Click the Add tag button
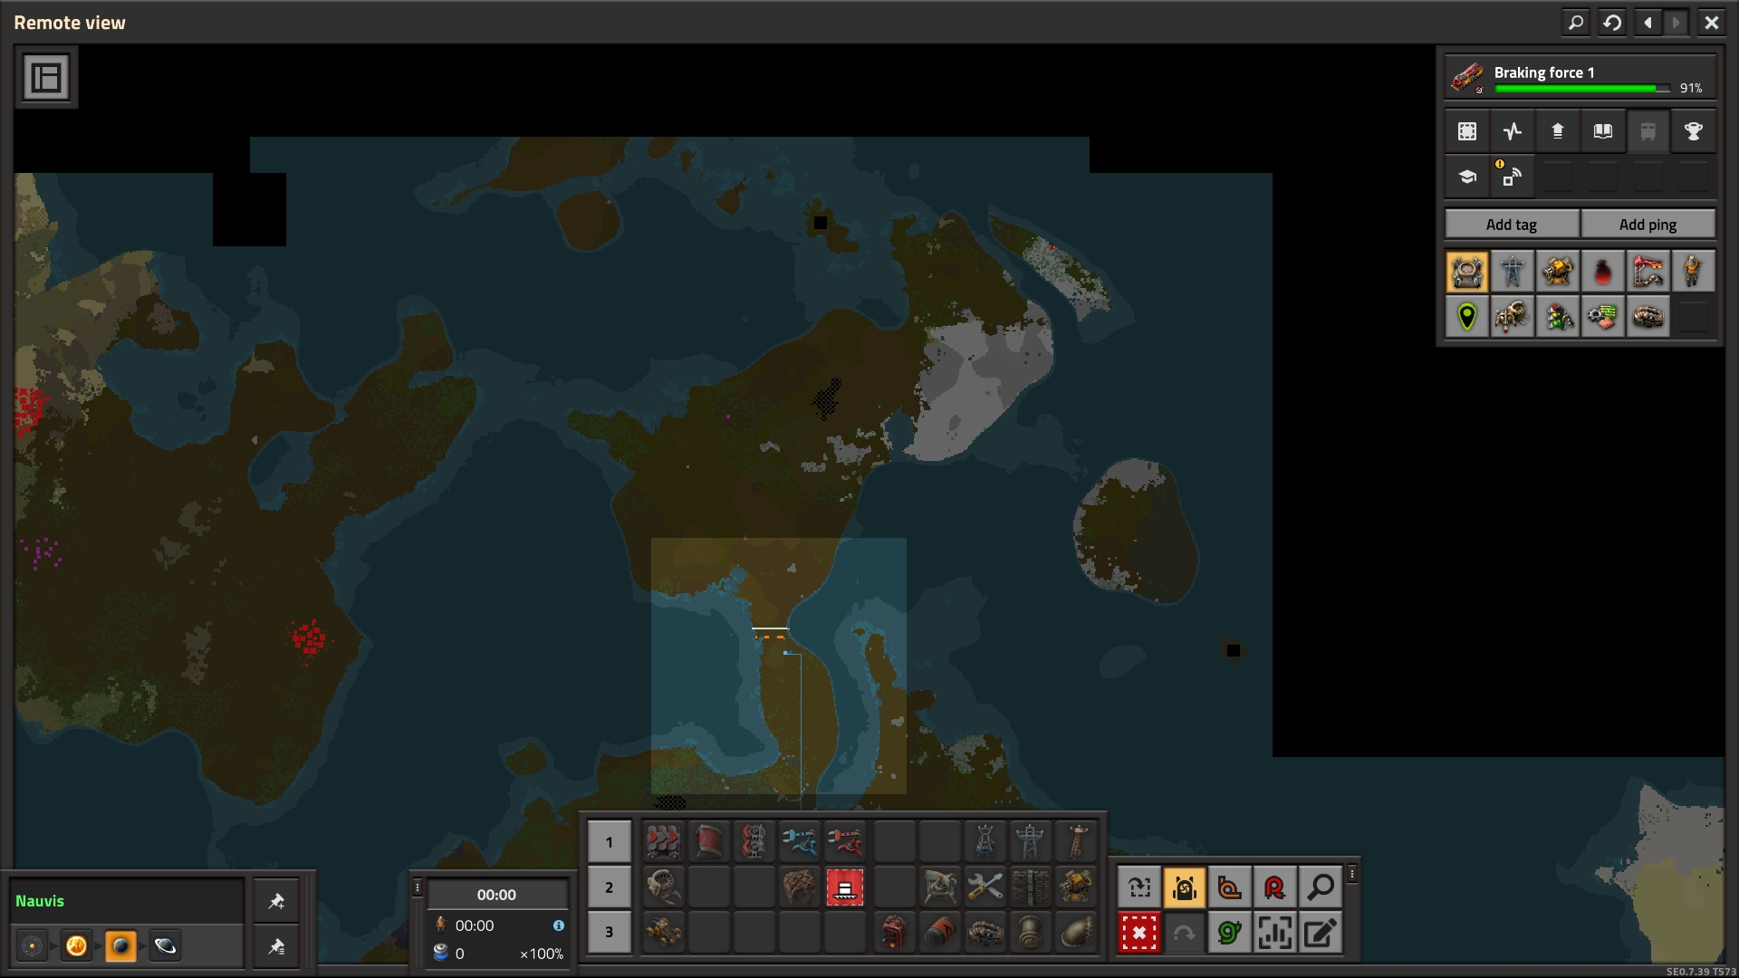Screen dimensions: 1739x978 1511,225
